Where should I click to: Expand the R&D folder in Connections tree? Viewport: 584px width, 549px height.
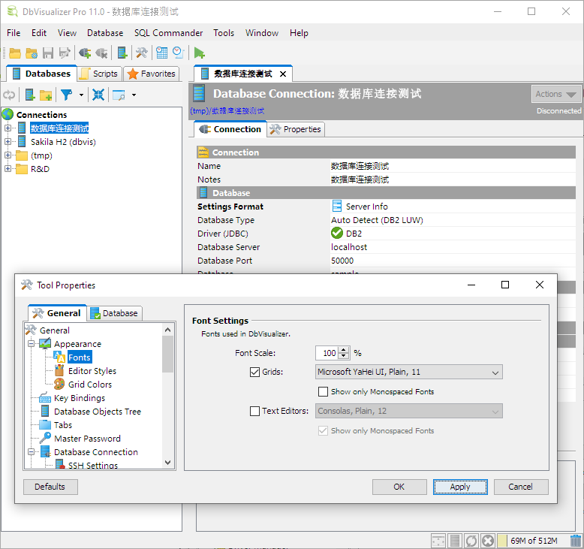pyautogui.click(x=8, y=169)
